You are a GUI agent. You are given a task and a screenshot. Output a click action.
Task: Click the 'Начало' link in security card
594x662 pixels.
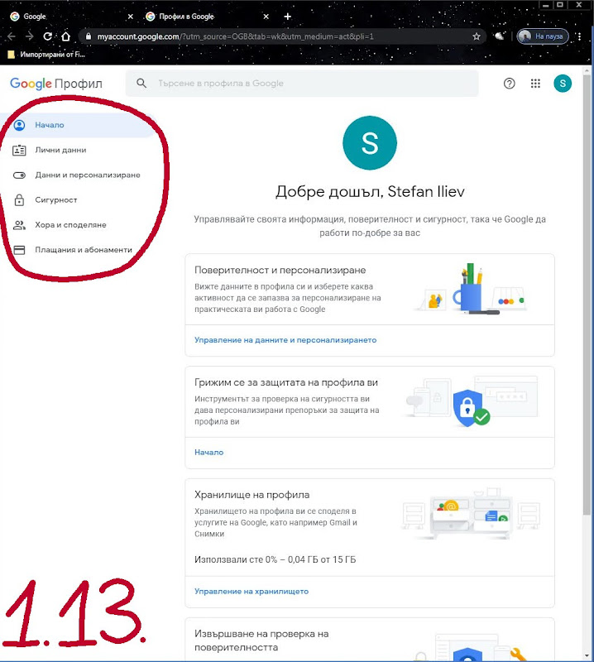point(209,452)
